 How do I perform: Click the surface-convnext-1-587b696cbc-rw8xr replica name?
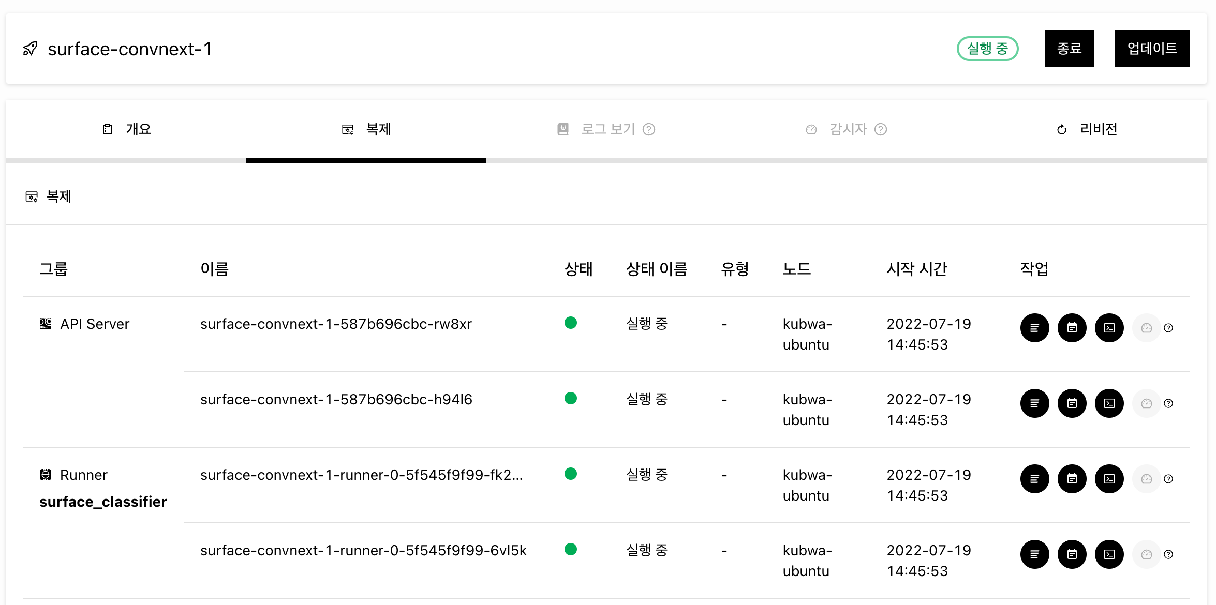[x=336, y=324]
